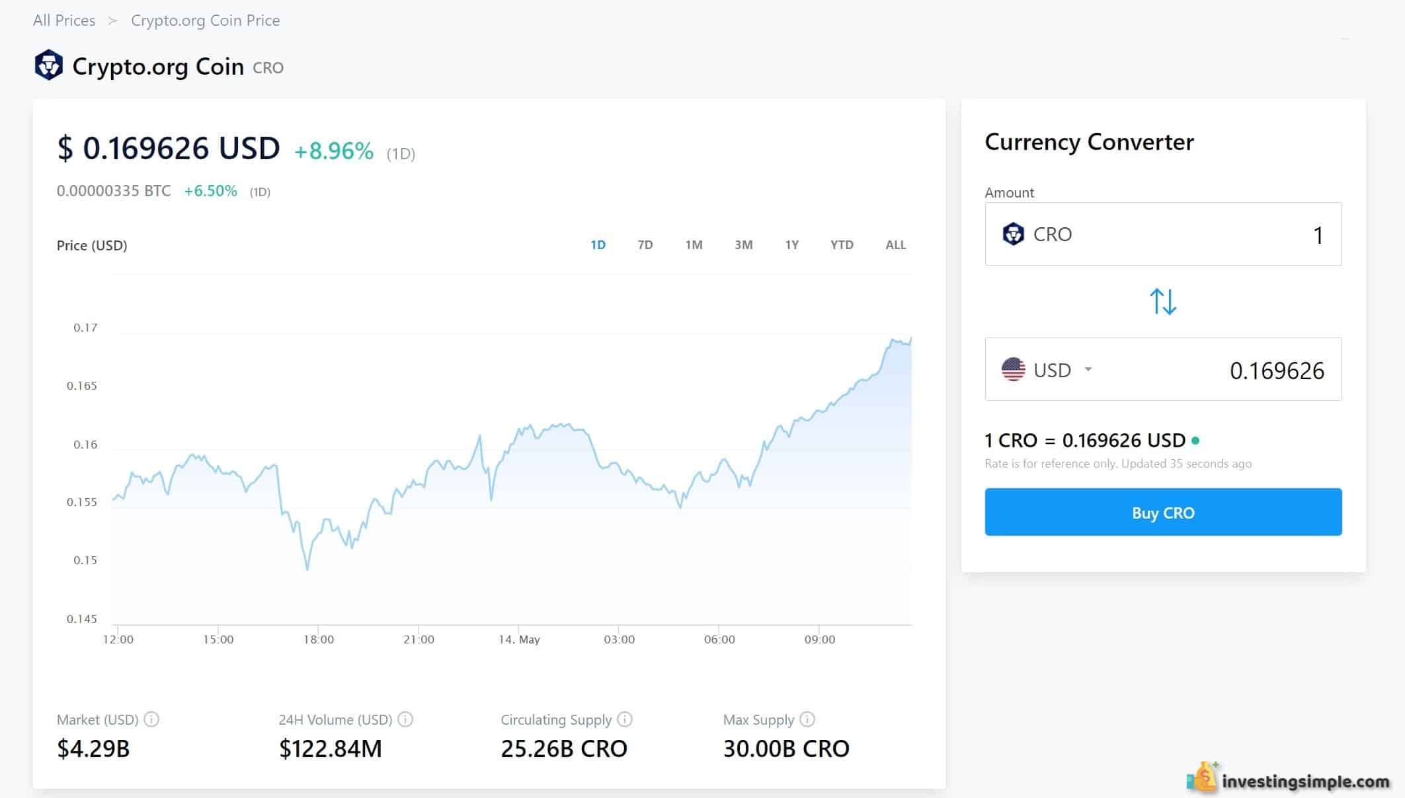Switch chart to 1M range
Image resolution: width=1405 pixels, height=798 pixels.
[x=694, y=244]
